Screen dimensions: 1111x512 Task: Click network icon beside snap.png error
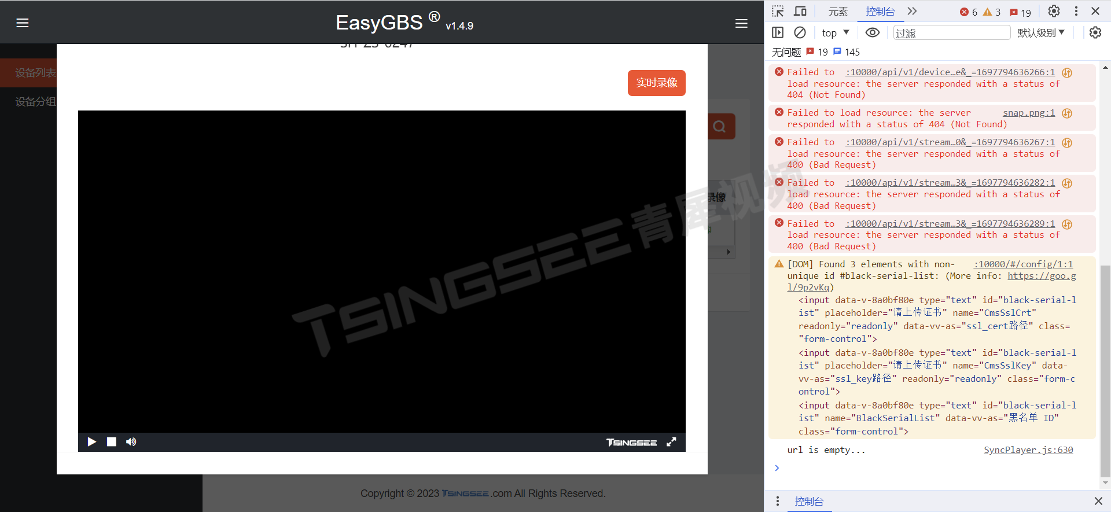[x=1067, y=113]
